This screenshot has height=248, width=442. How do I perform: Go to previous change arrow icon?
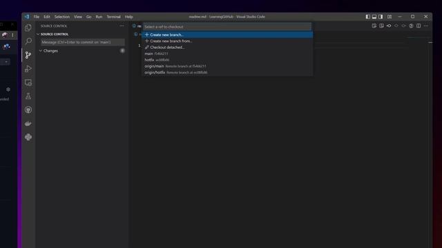coord(396,26)
